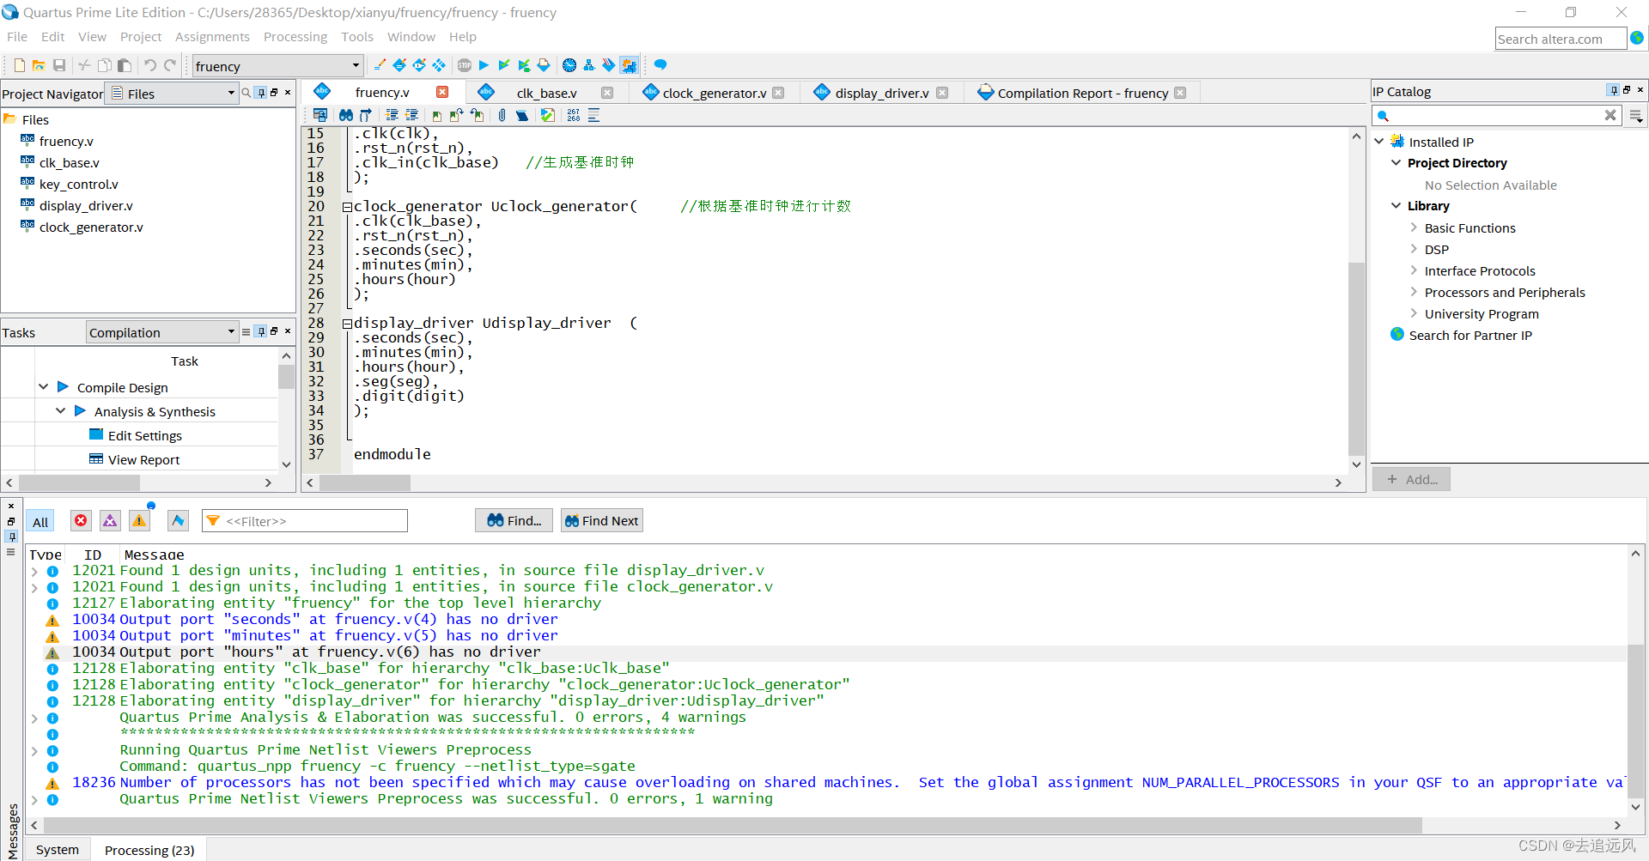Screen dimensions: 1649x861
Task: Toggle the flagged messages filter button
Action: click(178, 521)
